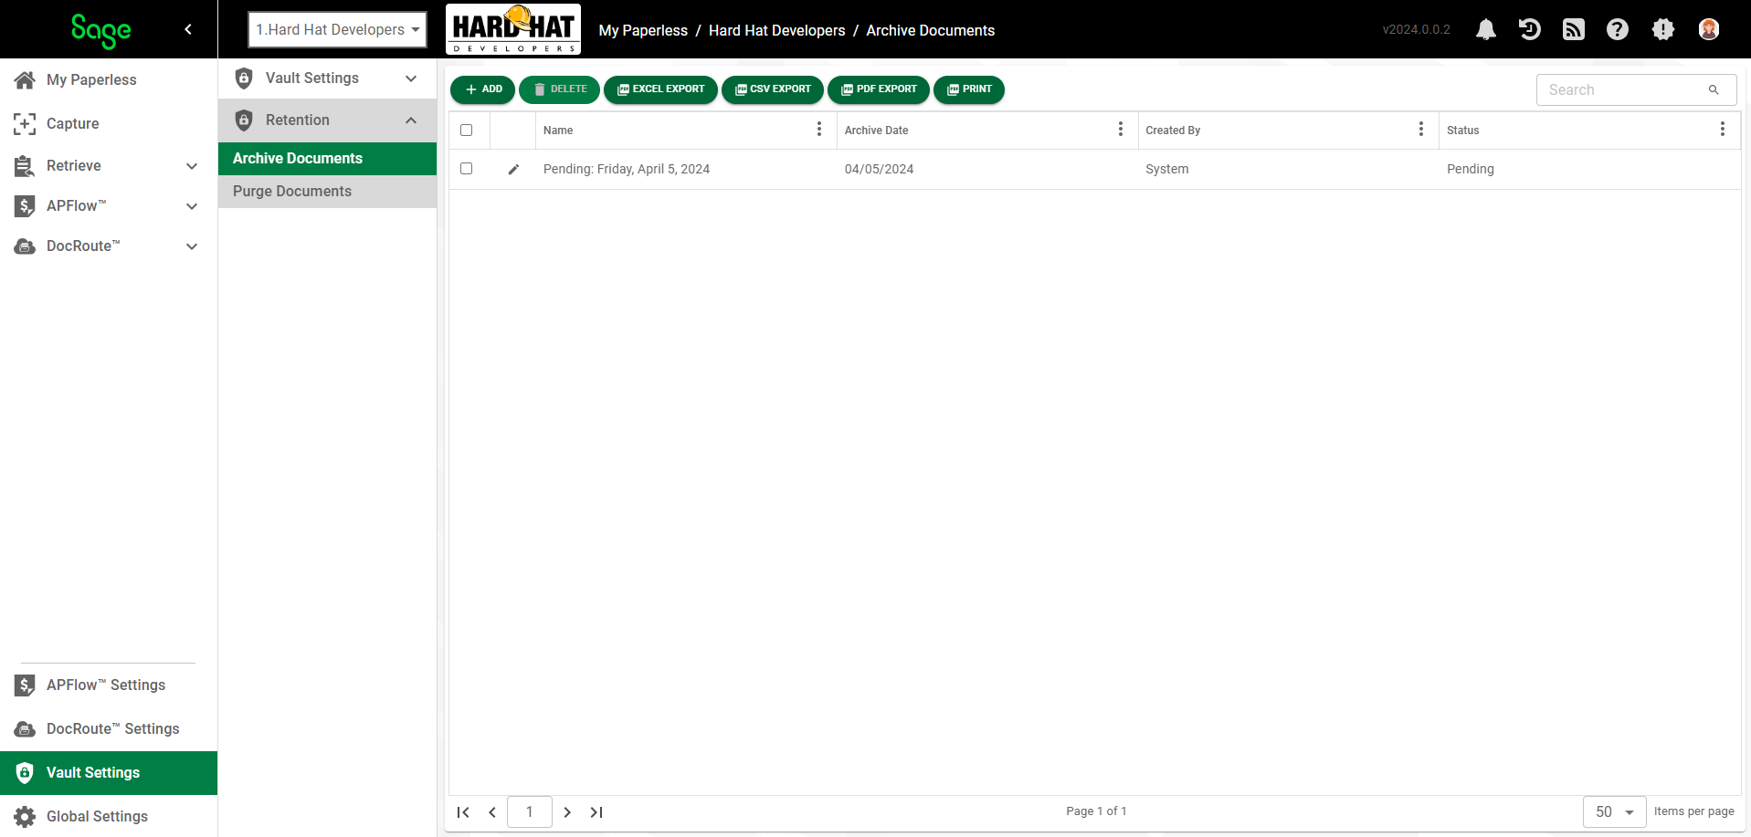Open APFlow Settings

pos(109,685)
